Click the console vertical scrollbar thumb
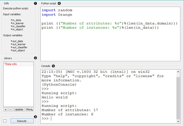Image resolution: width=184 pixels, height=126 pixels. [178, 98]
